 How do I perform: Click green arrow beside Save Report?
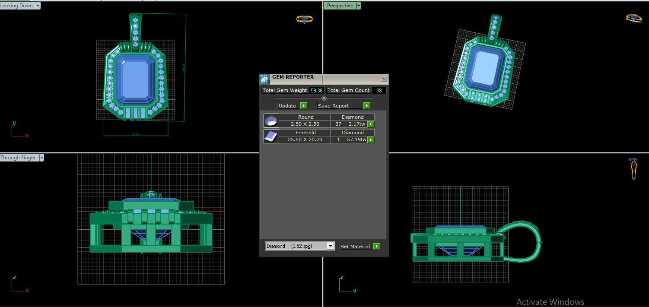(366, 106)
